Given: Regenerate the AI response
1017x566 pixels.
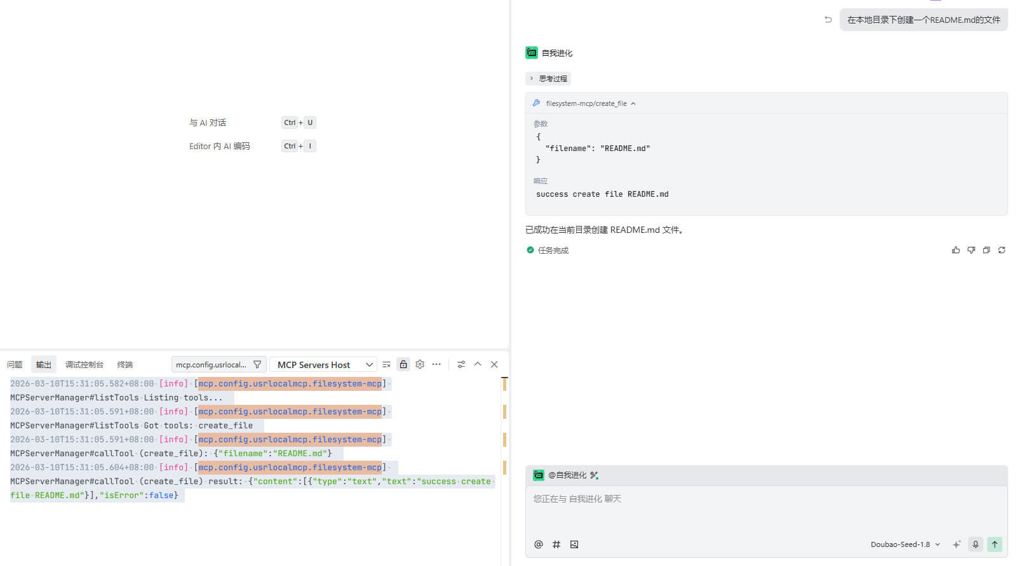Looking at the screenshot, I should tap(1001, 250).
